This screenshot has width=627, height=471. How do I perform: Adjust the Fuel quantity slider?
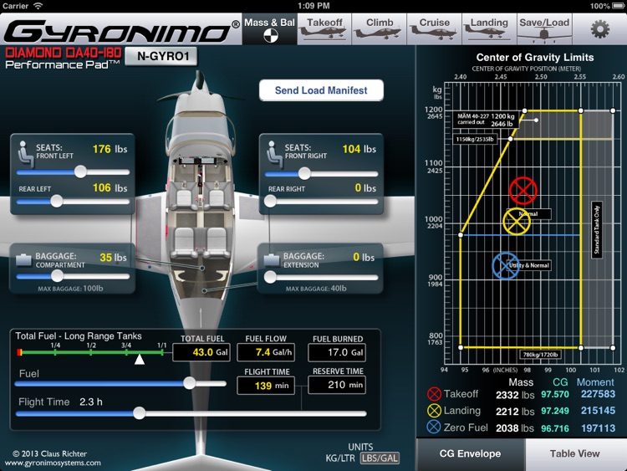point(189,383)
